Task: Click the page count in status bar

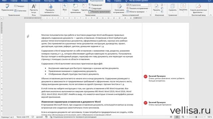Action: 7,117
